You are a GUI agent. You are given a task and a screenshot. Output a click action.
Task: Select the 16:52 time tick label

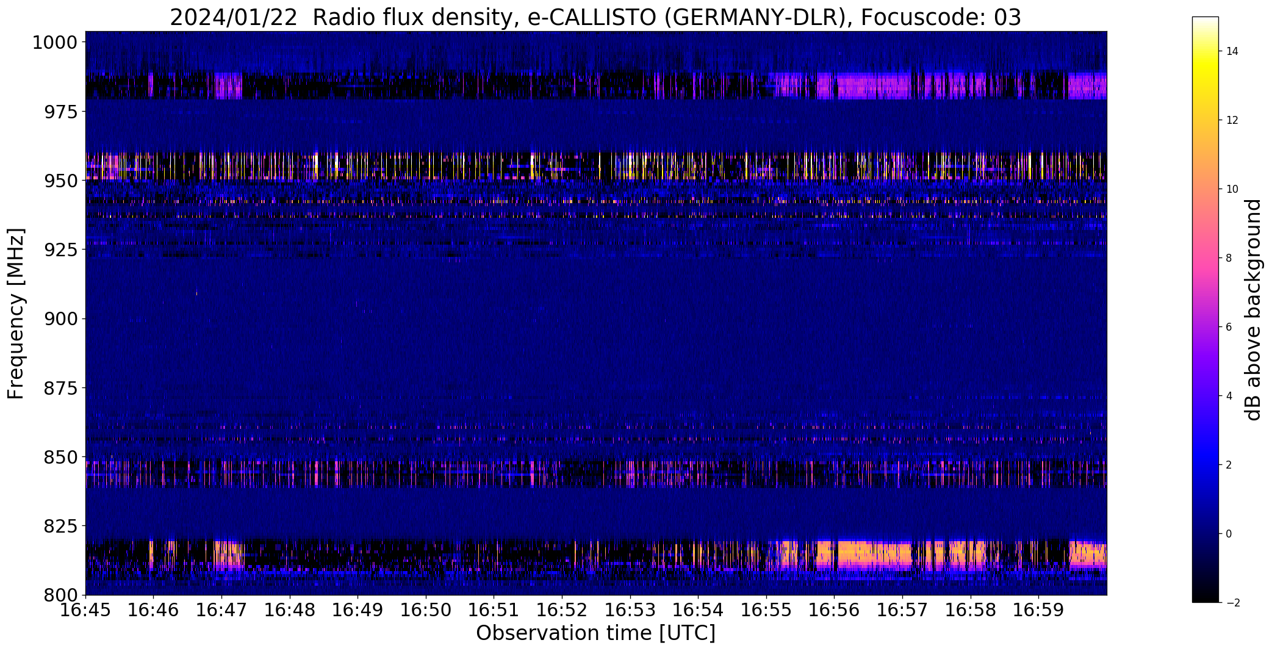(562, 610)
